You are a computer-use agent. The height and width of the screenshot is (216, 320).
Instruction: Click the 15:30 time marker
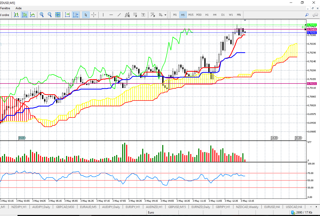click(298, 138)
